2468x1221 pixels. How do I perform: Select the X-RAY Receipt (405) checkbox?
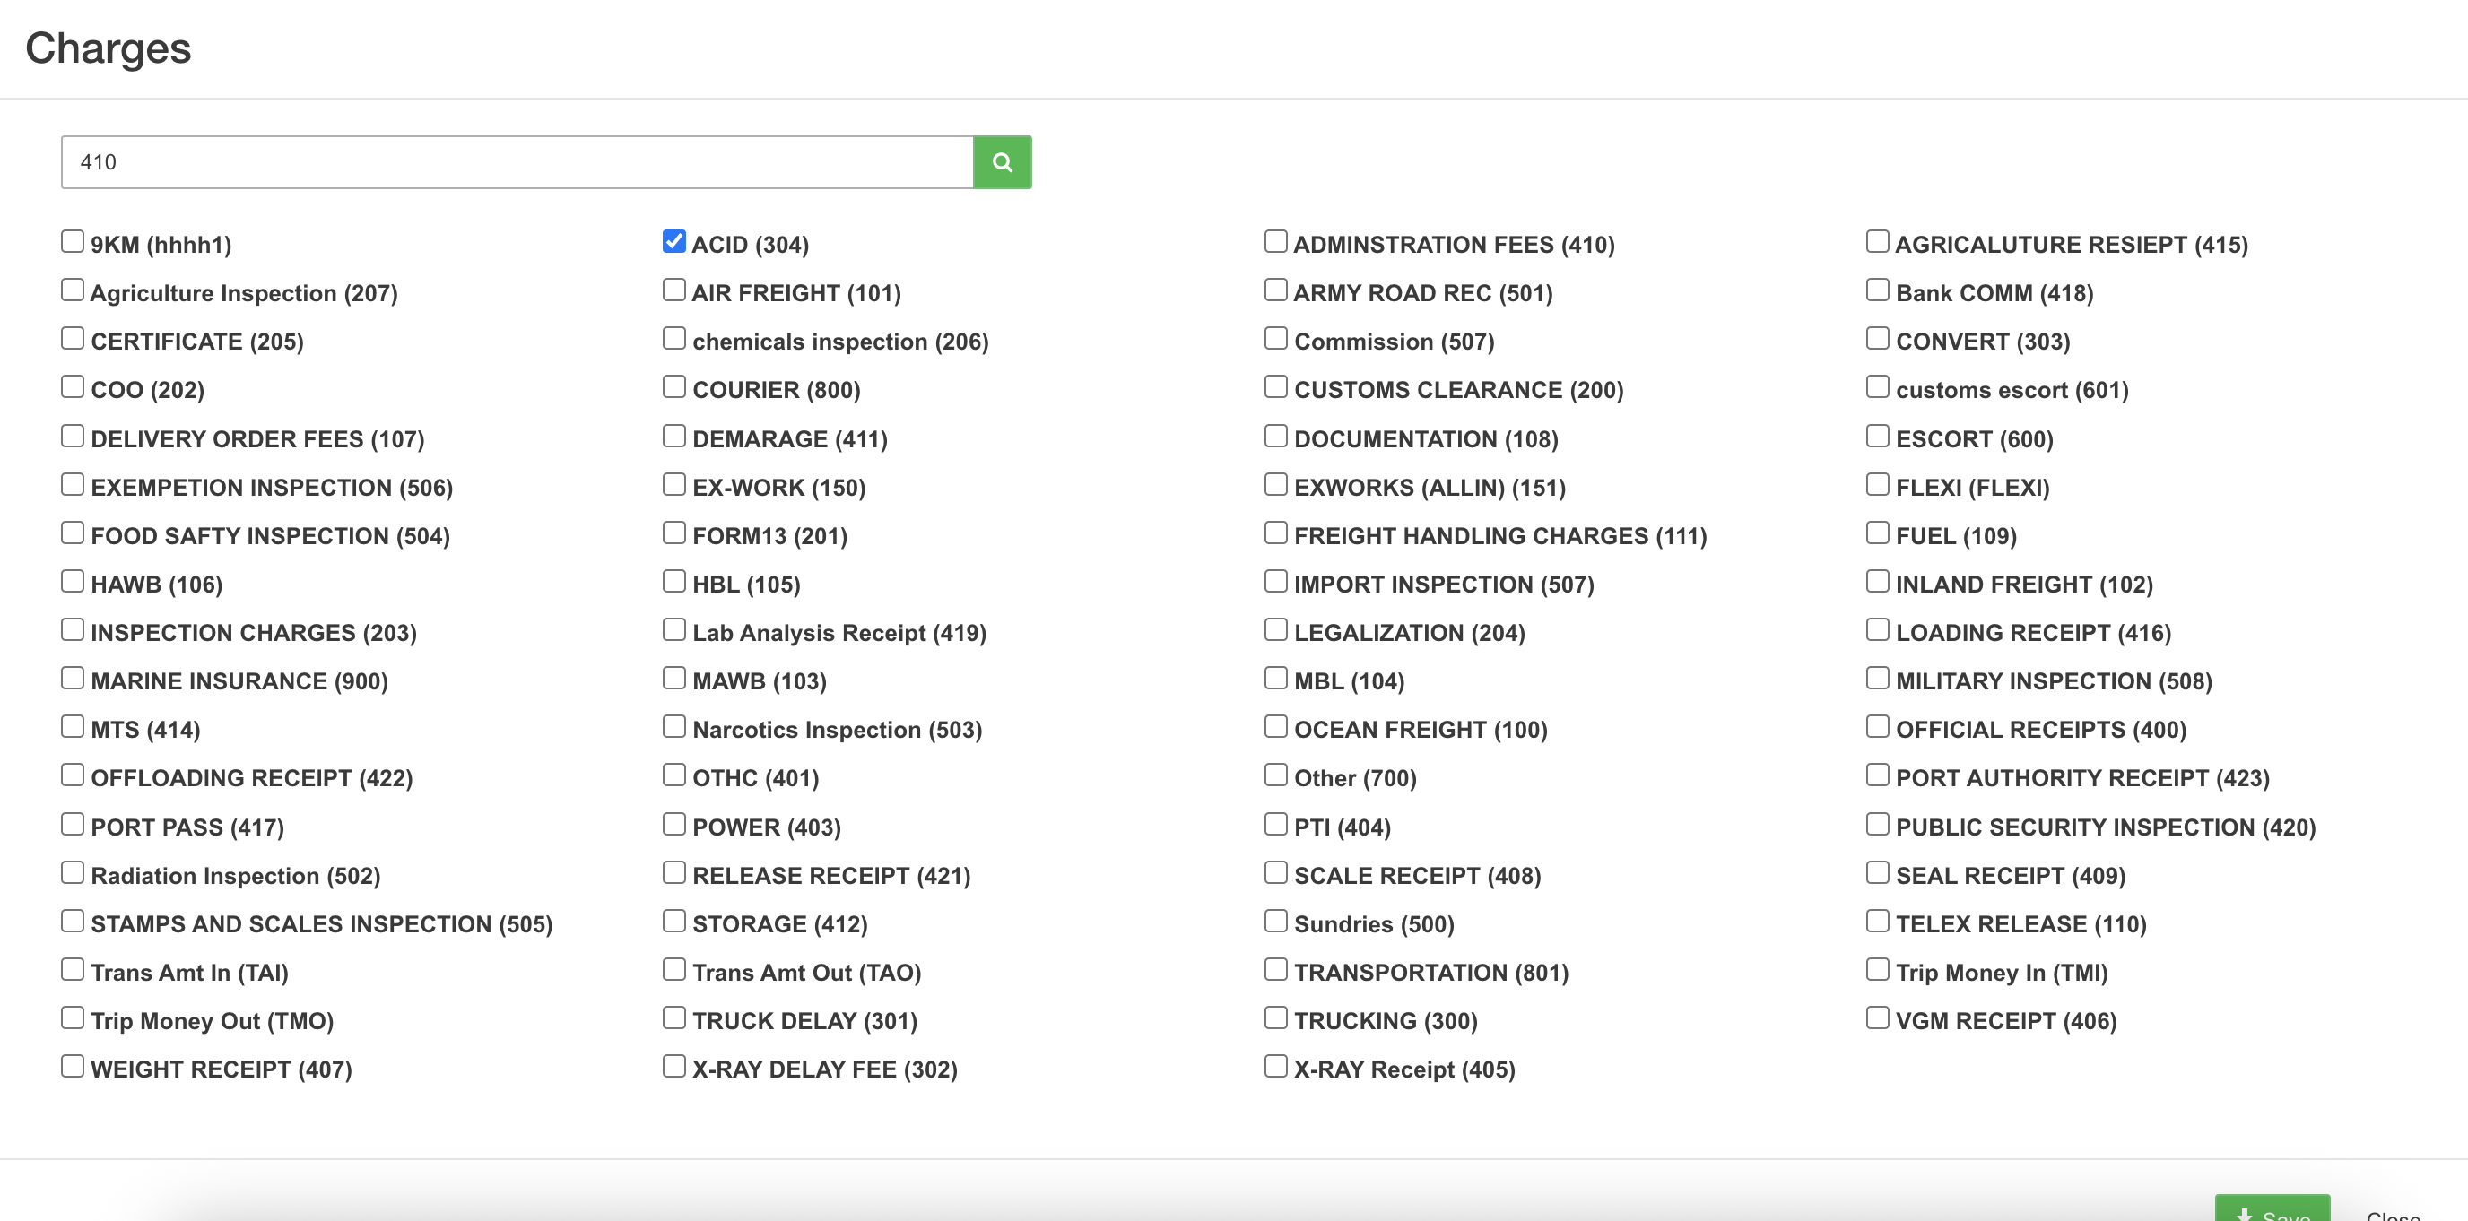coord(1275,1066)
